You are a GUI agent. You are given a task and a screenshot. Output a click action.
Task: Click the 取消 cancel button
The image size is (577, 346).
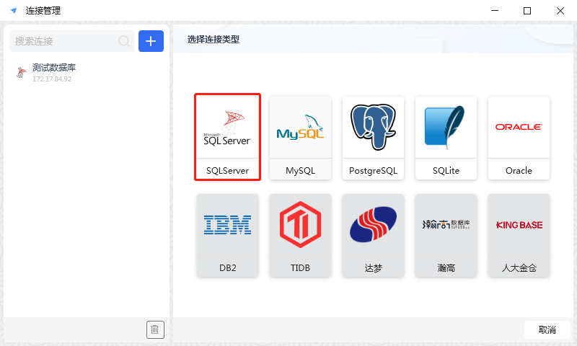tap(547, 330)
